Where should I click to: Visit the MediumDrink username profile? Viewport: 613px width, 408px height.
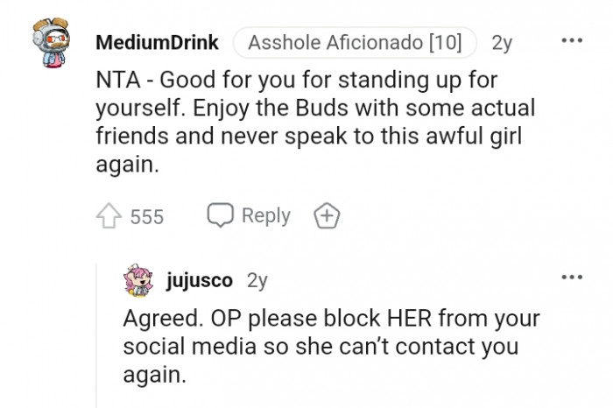click(x=158, y=42)
